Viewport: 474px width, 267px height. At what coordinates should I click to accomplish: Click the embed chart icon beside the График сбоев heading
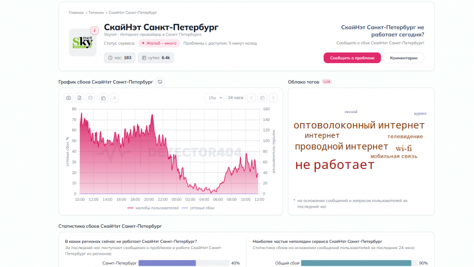pos(160,82)
